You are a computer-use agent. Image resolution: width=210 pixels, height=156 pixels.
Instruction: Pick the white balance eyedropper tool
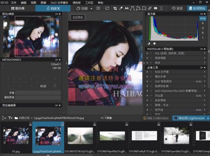pos(121,8)
